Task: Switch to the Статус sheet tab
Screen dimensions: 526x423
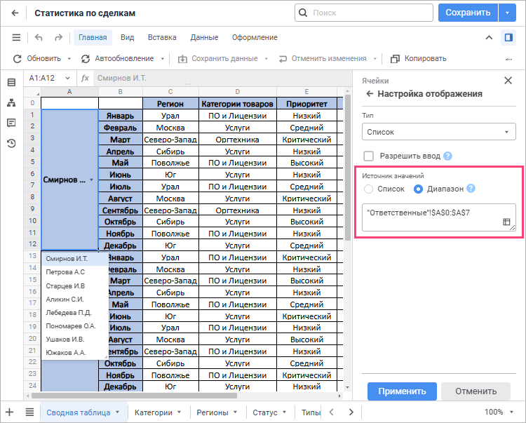Action: tap(265, 412)
